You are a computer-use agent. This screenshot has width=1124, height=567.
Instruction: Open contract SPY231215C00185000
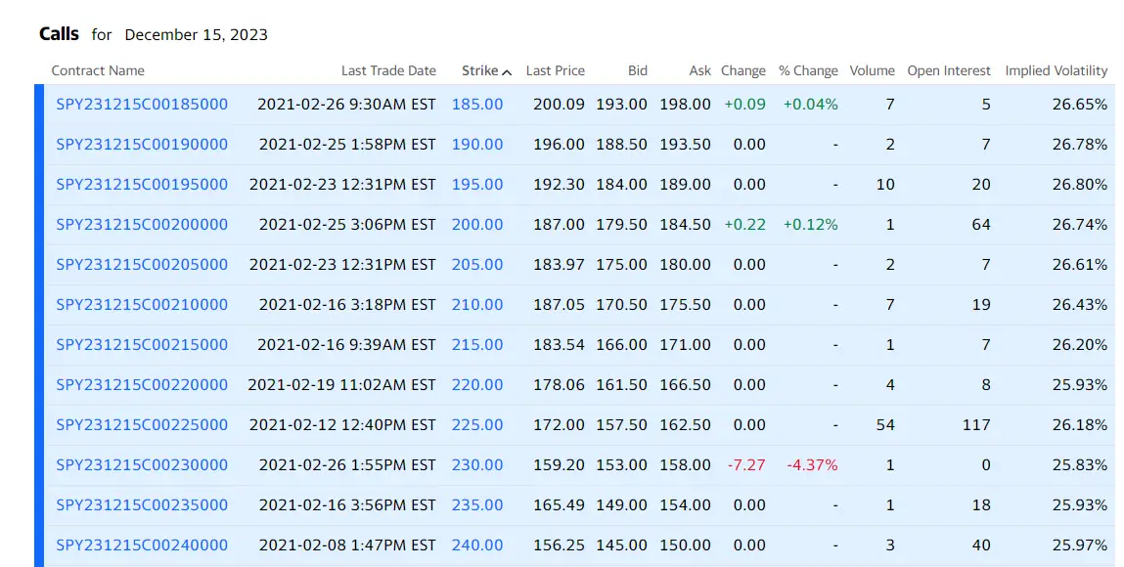tap(142, 104)
